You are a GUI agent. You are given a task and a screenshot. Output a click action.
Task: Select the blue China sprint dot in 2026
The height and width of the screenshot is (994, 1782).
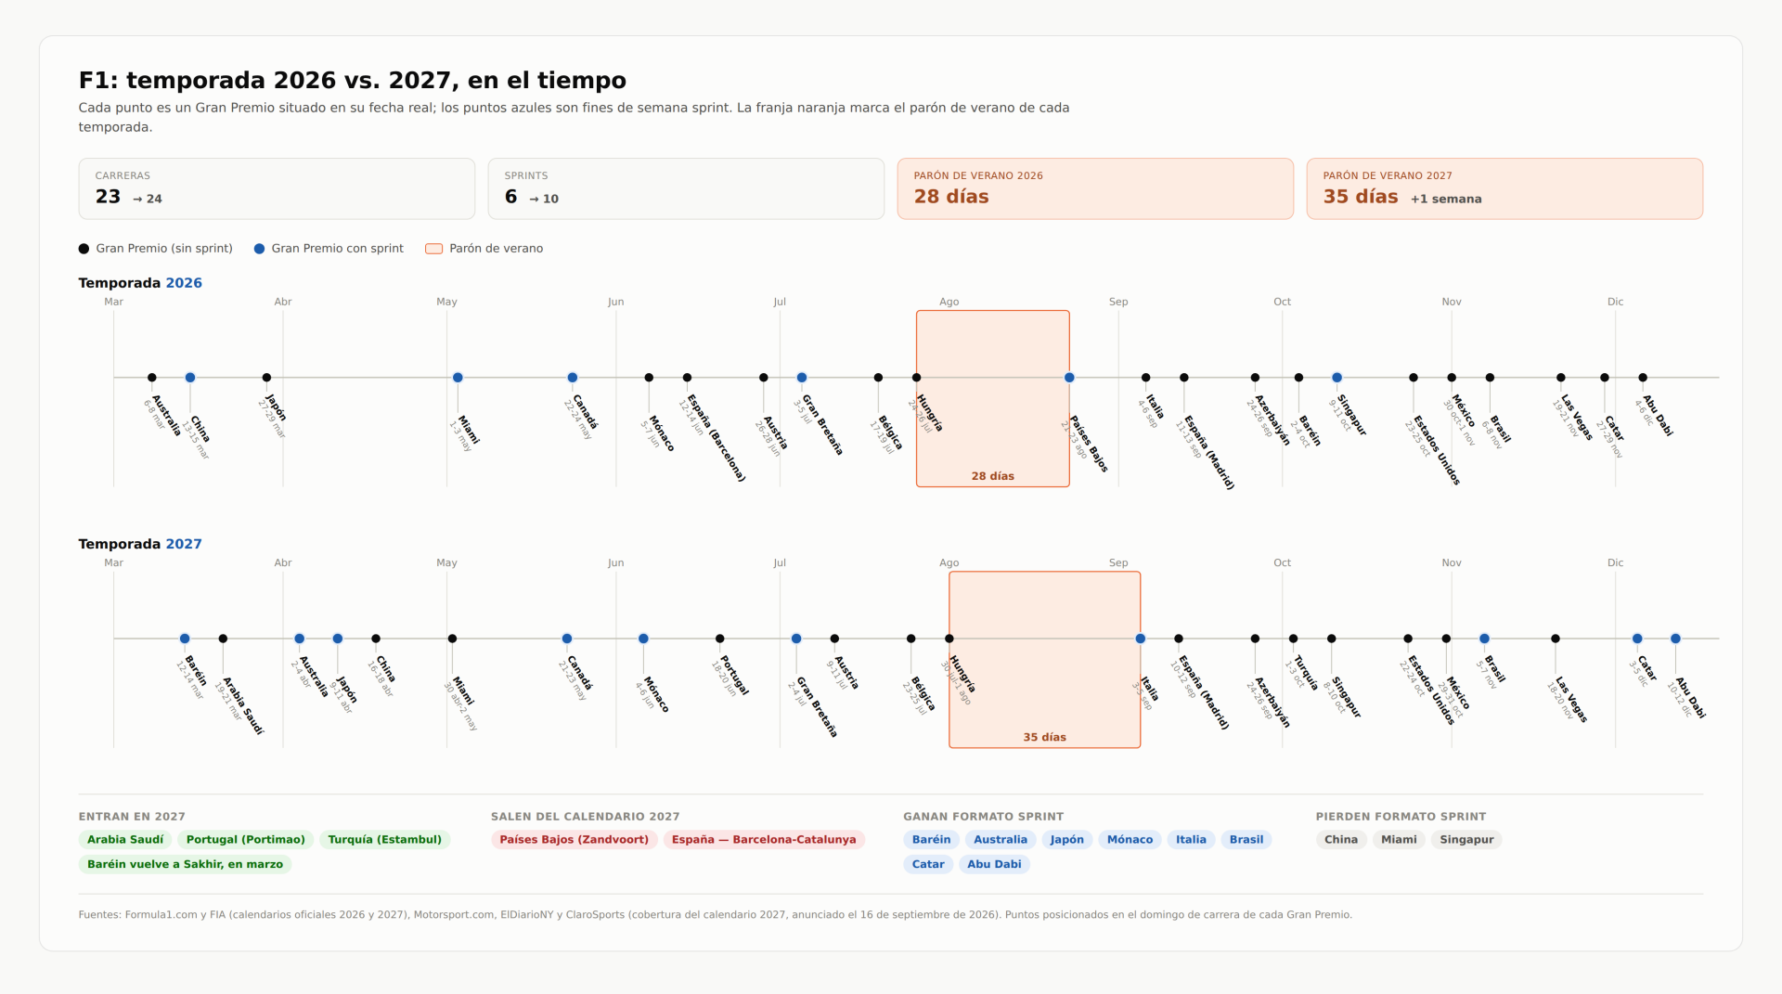point(190,378)
